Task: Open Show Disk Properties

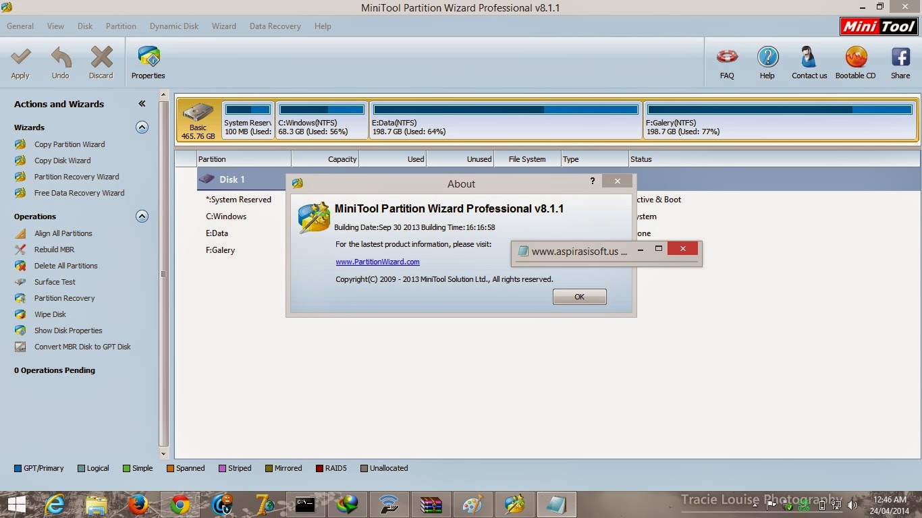Action: click(x=68, y=330)
